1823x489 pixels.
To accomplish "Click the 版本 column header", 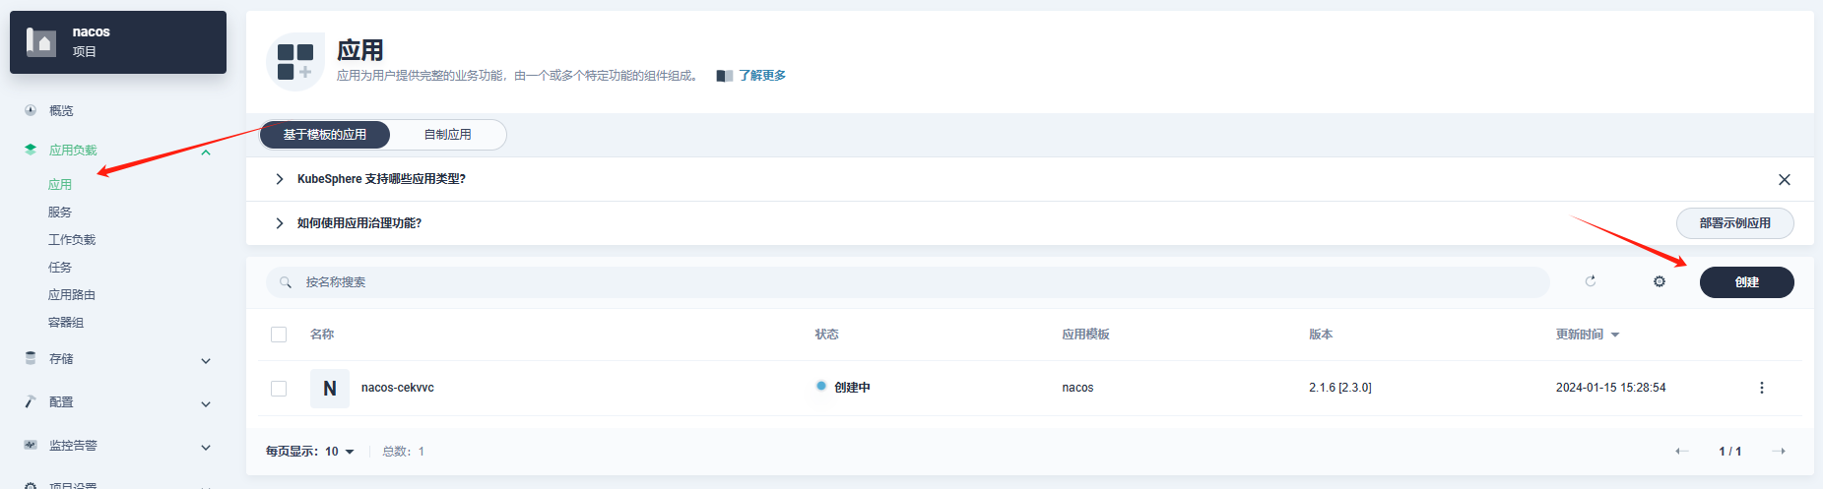I will tap(1321, 335).
